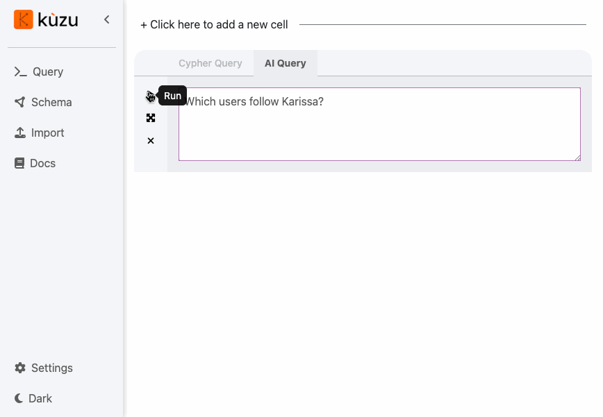Go to the Import section
603x417 pixels.
pyautogui.click(x=39, y=133)
